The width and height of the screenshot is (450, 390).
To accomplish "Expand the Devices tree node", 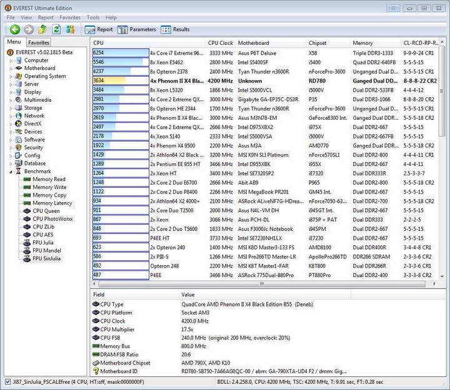I will 11,132.
